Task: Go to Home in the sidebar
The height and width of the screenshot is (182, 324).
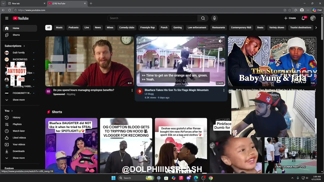Action: 20,28
